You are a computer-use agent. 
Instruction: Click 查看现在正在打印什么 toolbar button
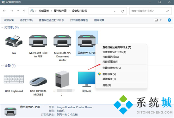(51, 20)
